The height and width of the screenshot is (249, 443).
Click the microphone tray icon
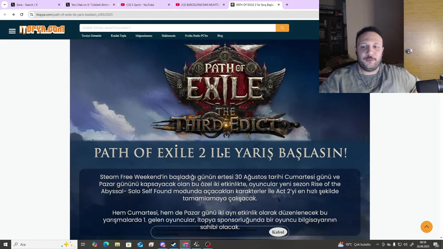pyautogui.click(x=394, y=245)
